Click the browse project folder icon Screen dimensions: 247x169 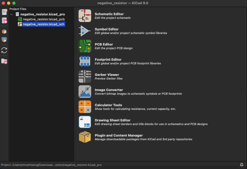(x=4, y=61)
